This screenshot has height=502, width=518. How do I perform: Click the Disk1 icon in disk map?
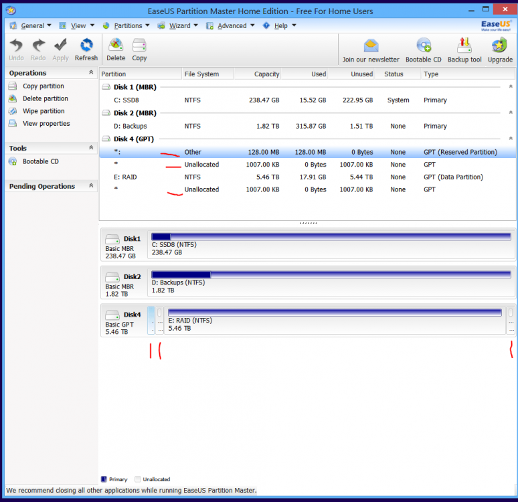(x=112, y=239)
